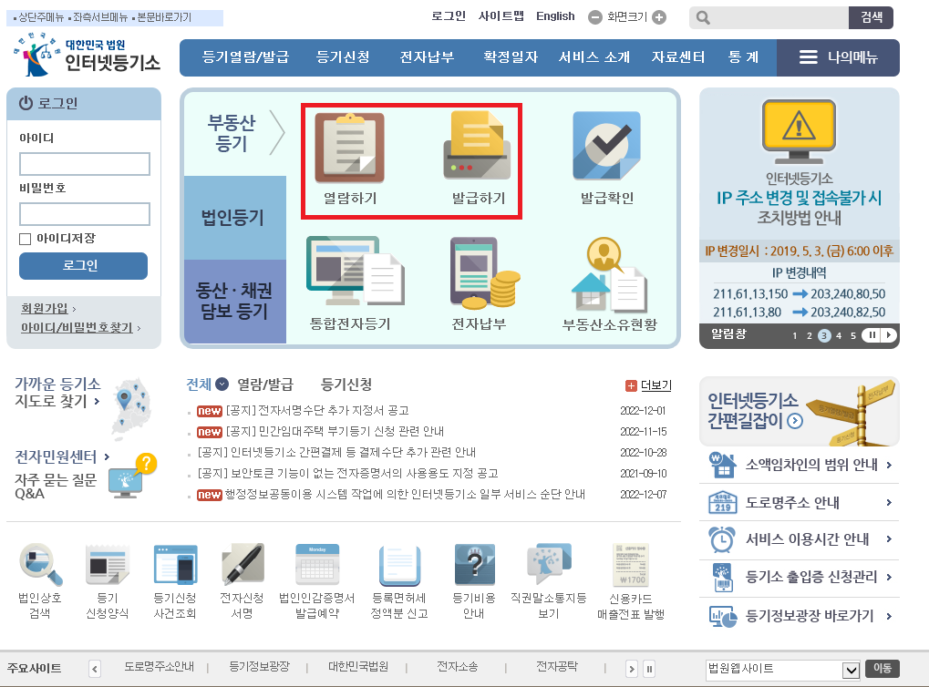Open the 통합전자등기 monitor icon
929x687 pixels.
[x=355, y=271]
